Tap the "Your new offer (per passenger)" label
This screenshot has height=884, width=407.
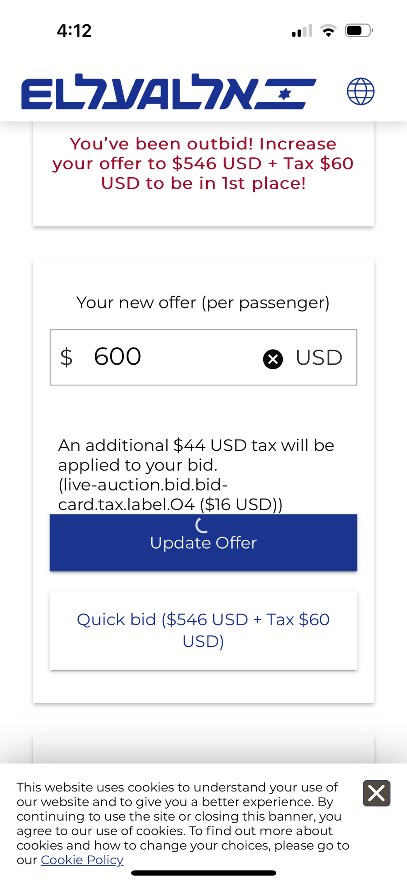(203, 303)
